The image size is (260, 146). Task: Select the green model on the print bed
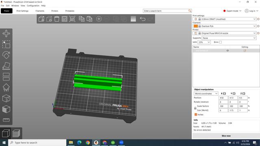[x=98, y=82]
